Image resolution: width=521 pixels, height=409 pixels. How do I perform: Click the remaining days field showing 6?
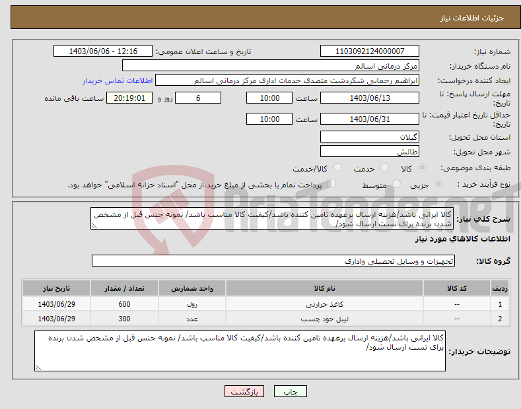click(x=198, y=98)
